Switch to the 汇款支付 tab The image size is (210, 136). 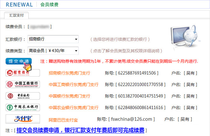pyautogui.click(x=17, y=15)
